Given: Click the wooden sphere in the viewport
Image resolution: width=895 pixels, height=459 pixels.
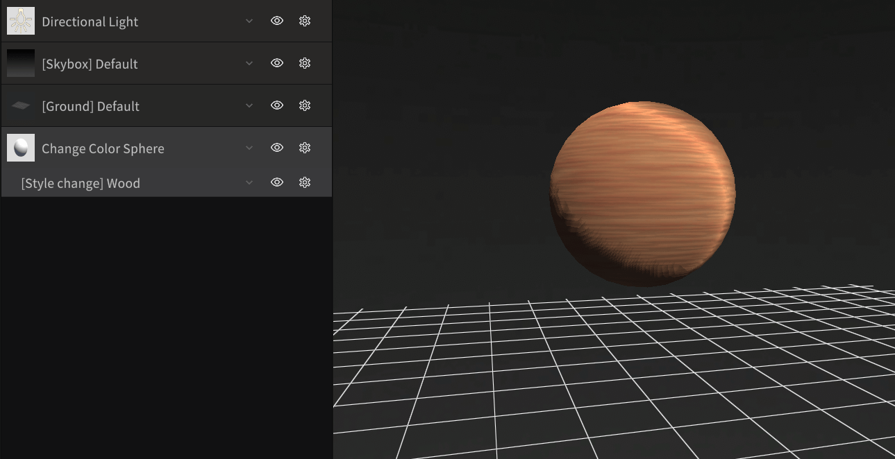Looking at the screenshot, I should [x=642, y=193].
